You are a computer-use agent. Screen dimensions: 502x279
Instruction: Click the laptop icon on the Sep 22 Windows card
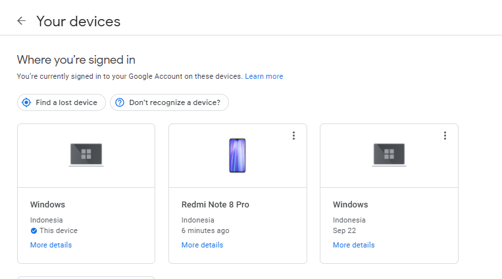click(x=389, y=155)
